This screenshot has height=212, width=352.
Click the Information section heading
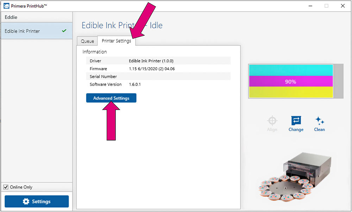pos(94,52)
